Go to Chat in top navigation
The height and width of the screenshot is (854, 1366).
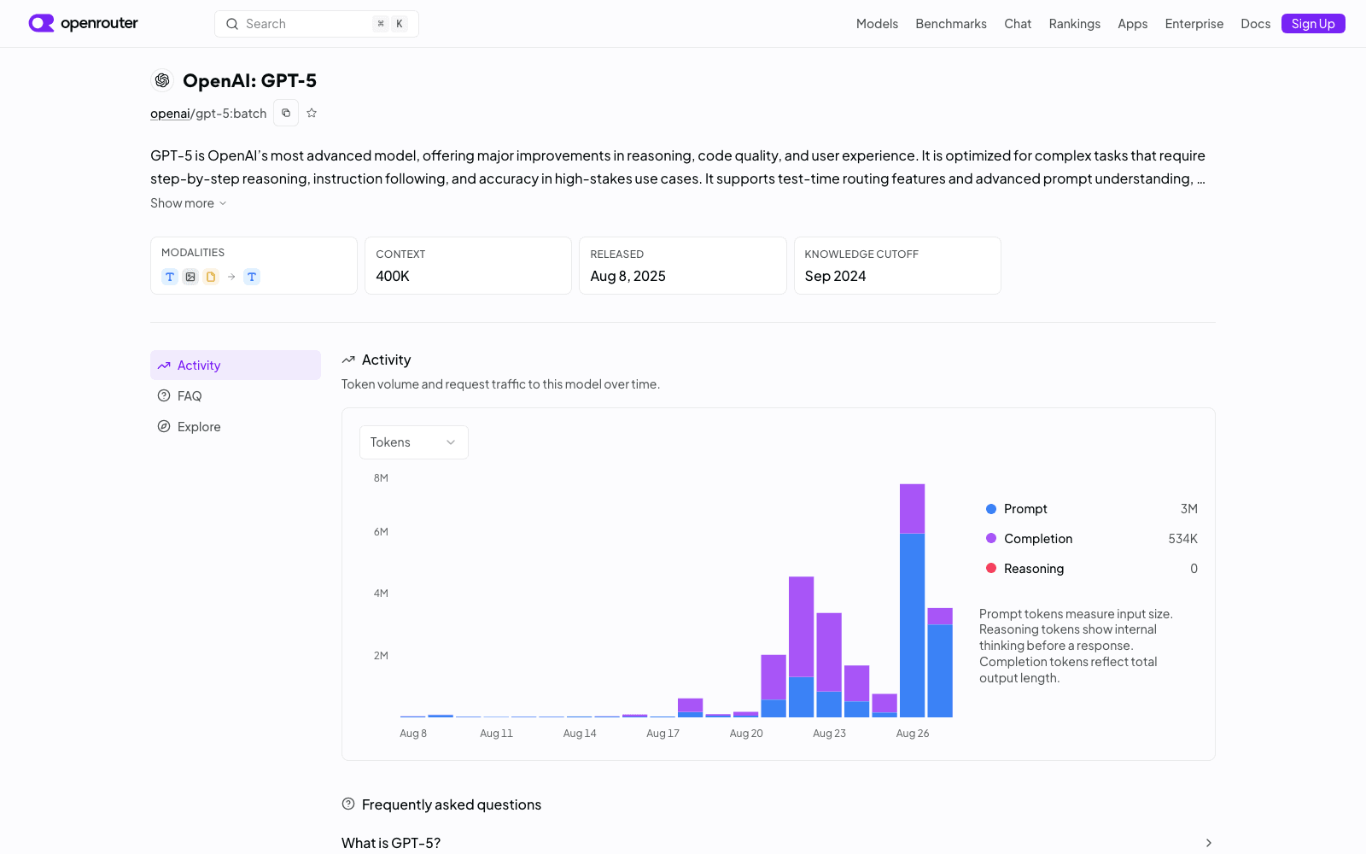coord(1018,24)
